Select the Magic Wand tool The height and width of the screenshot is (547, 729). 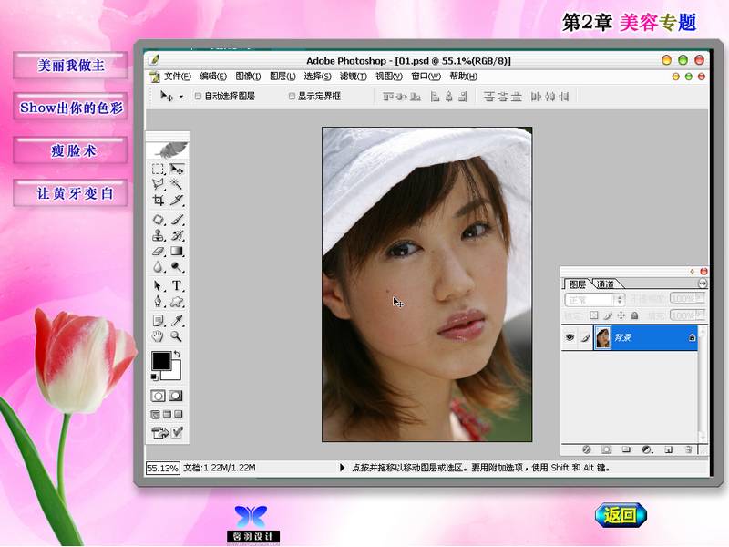177,185
